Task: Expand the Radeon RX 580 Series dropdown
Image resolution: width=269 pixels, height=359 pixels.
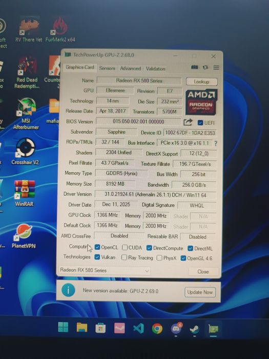Action: 105,270
